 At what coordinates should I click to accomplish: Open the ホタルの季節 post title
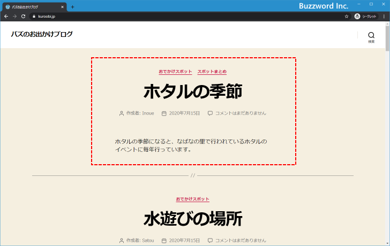(x=193, y=91)
